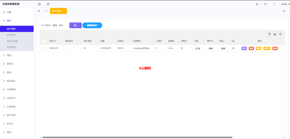
Task: Expand the 秒合约 sidebar menu
Action: pos(17,124)
